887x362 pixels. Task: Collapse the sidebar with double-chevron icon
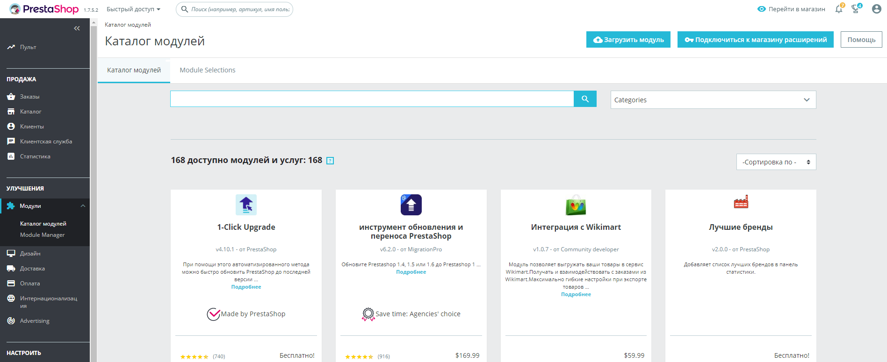(x=77, y=28)
